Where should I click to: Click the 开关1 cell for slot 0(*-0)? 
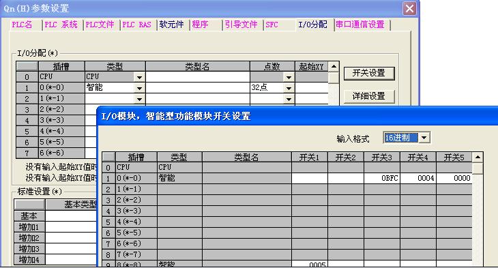310,178
